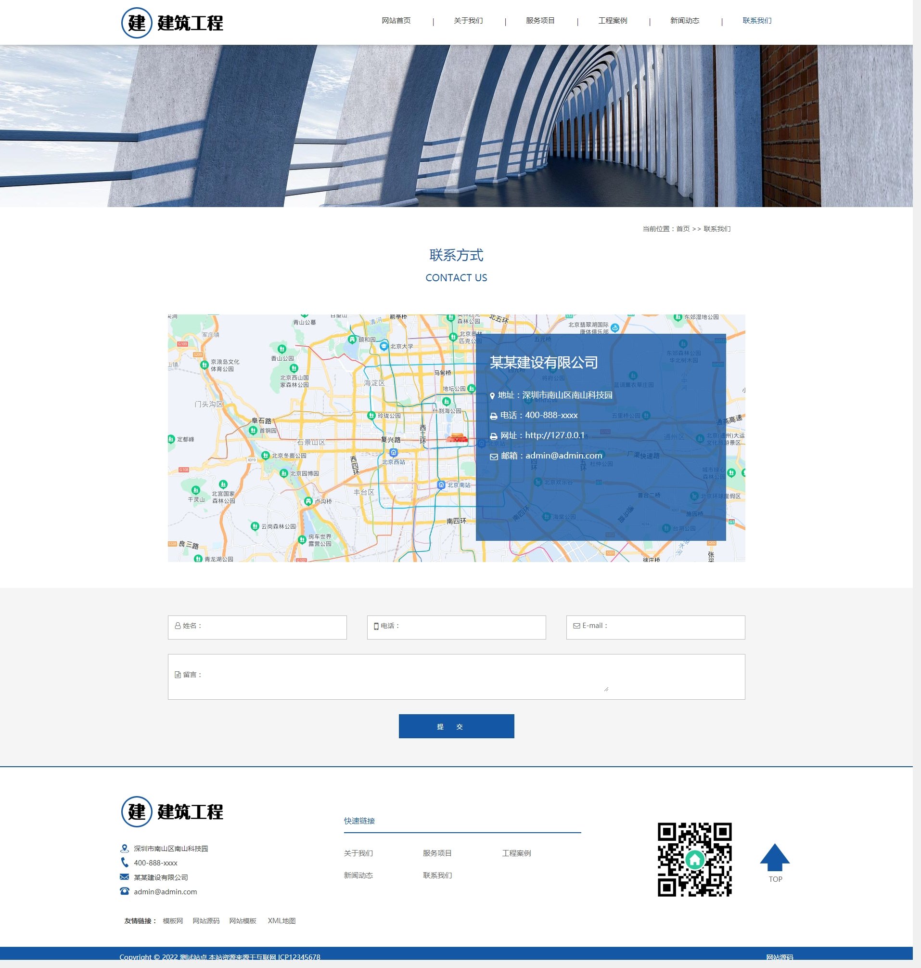921x968 pixels.
Task: Click into the 留言 message textarea
Action: coord(456,677)
